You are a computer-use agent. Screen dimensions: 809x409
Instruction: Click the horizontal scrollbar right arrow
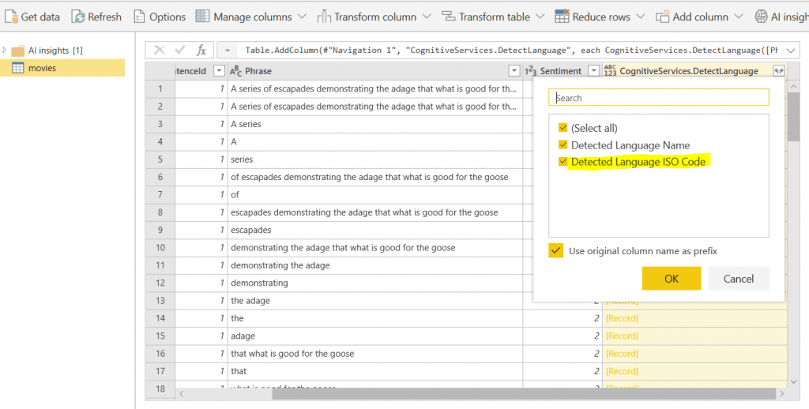(781, 393)
